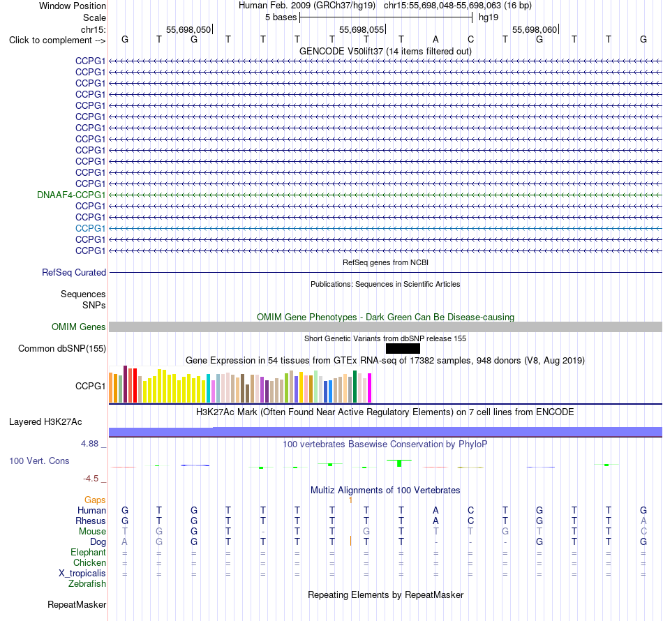The width and height of the screenshot is (663, 621).
Task: Click the OMIM Gene Phenotypes green title
Action: pos(385,317)
